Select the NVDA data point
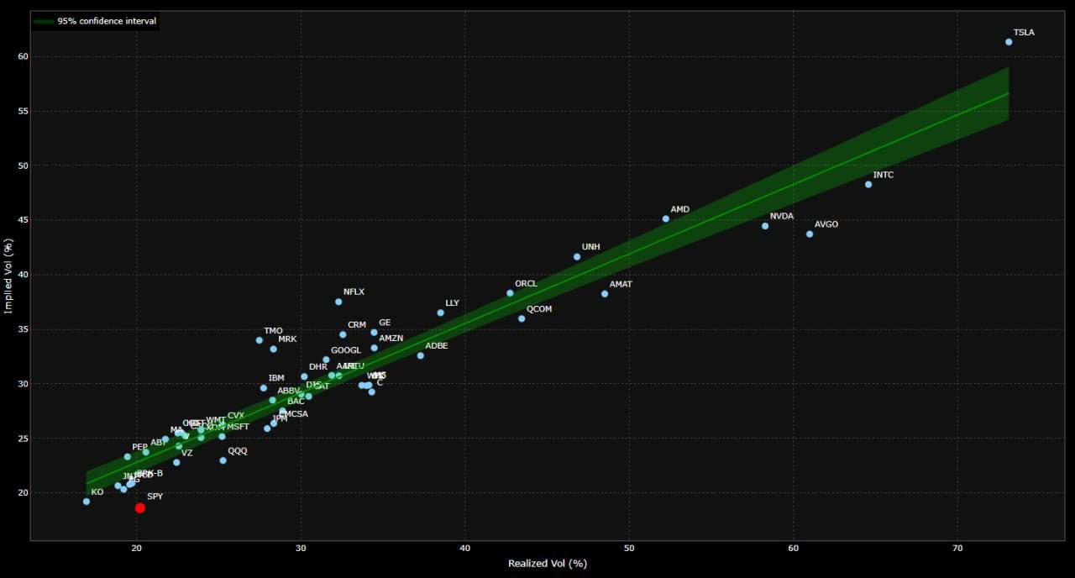The width and height of the screenshot is (1075, 578). click(x=765, y=226)
